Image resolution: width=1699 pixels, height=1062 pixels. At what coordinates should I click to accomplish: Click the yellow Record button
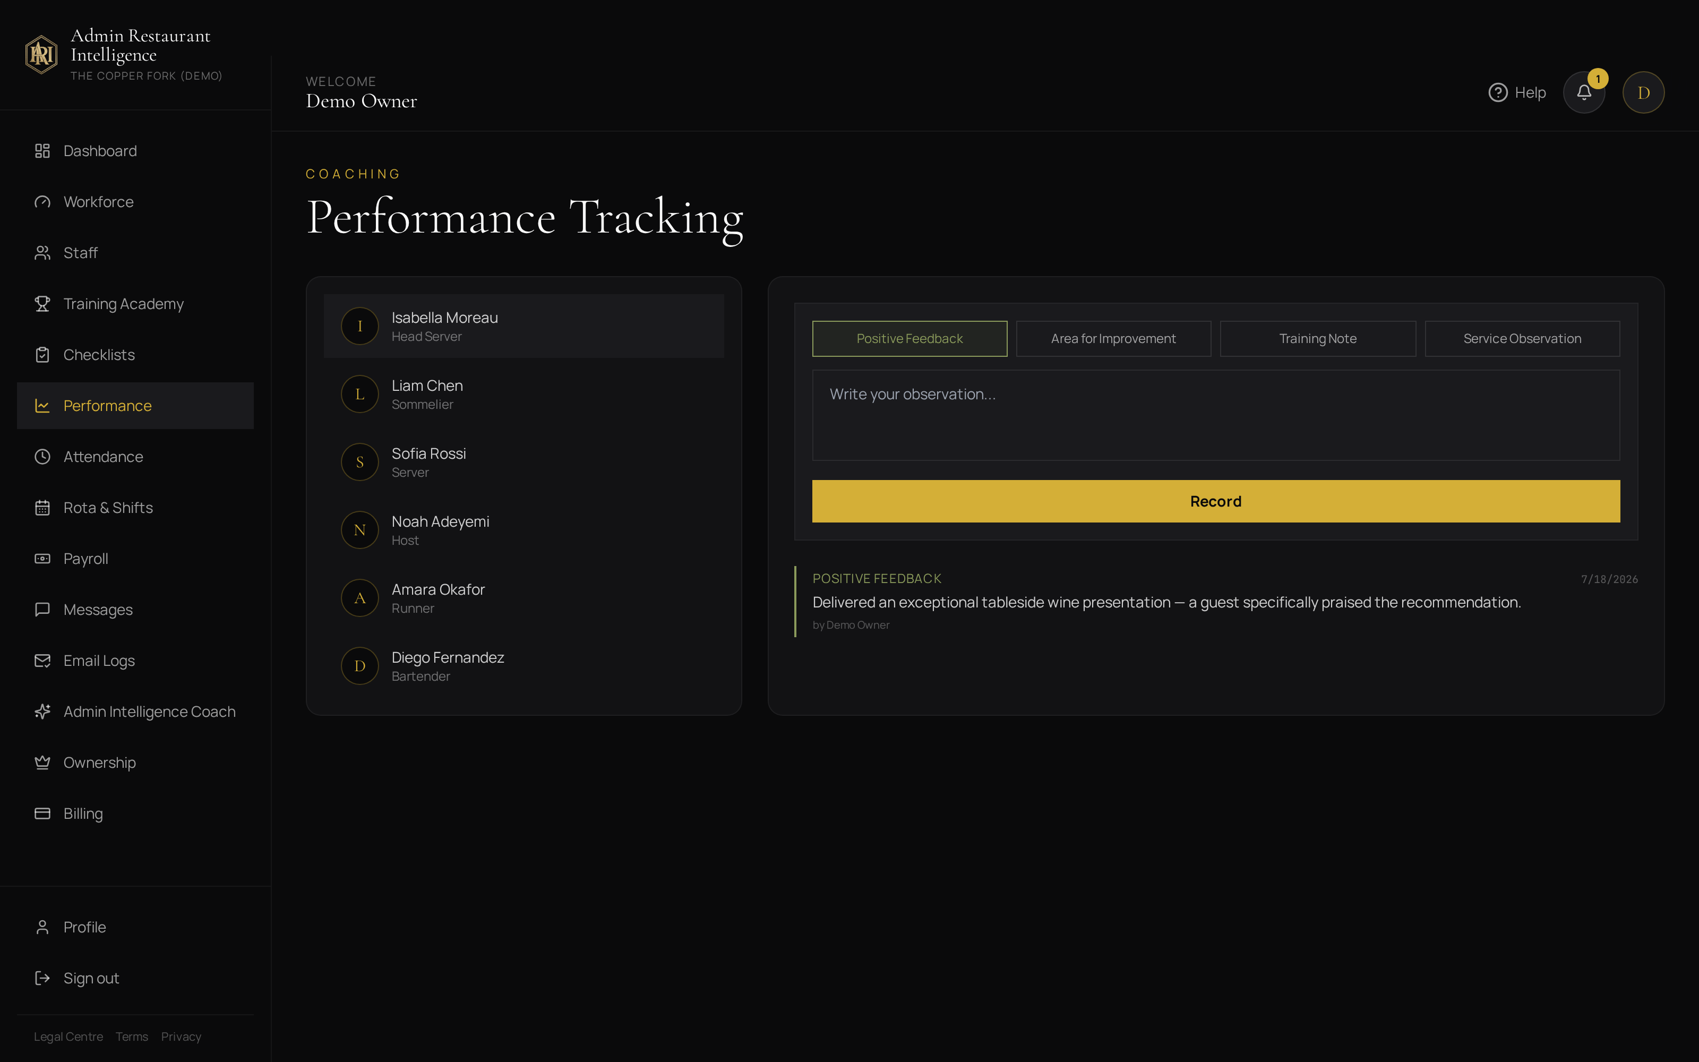pos(1216,501)
